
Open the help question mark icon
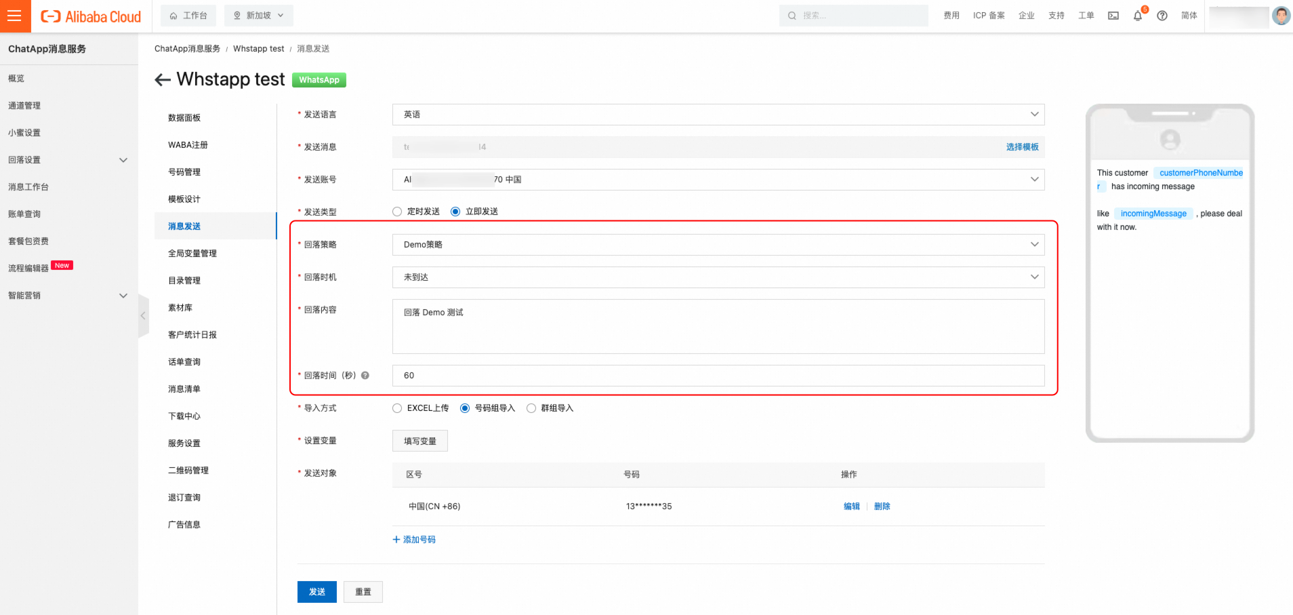click(x=1162, y=16)
